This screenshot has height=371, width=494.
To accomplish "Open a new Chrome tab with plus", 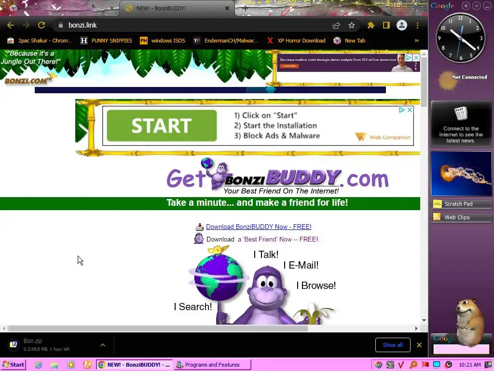I will point(246,8).
